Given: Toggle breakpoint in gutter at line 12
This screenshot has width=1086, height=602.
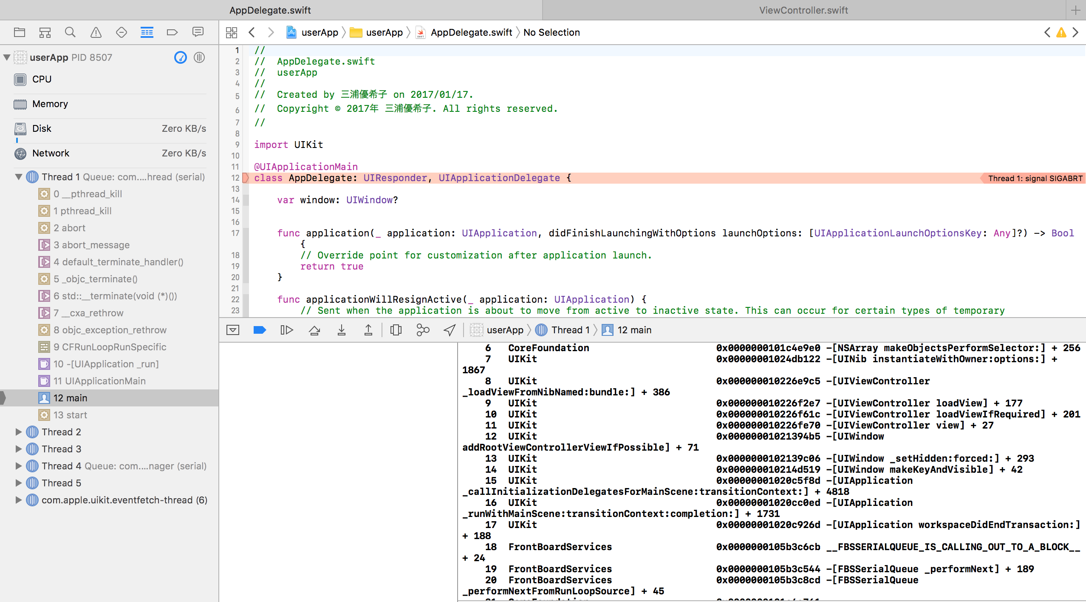Looking at the screenshot, I should [236, 178].
